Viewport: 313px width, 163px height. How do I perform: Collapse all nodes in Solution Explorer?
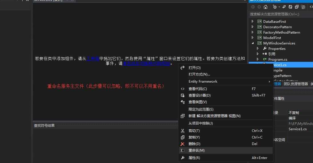pos(297,7)
